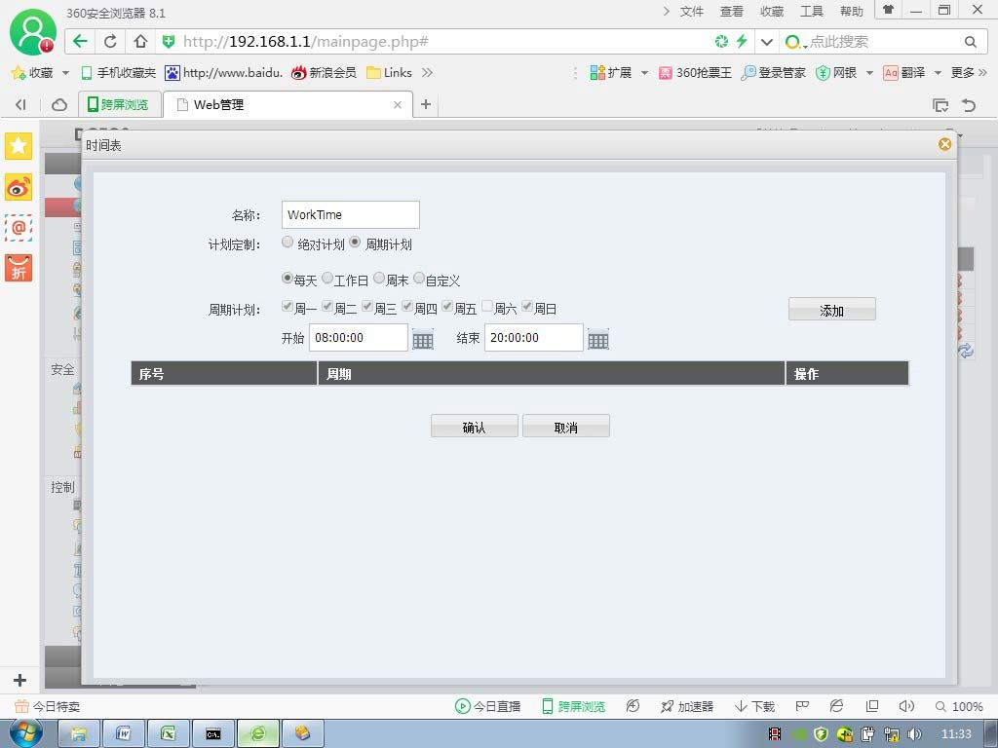This screenshot has height=748, width=998.
Task: Select the 工作日 radio option
Action: point(327,278)
